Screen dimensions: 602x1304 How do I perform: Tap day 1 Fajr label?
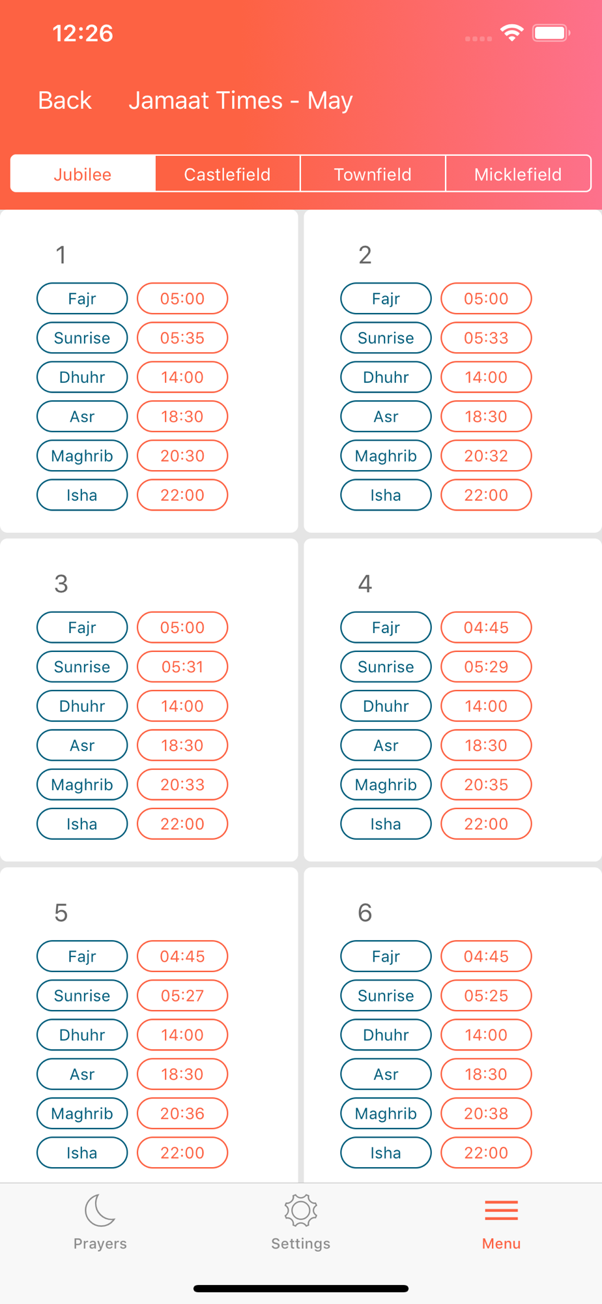[x=82, y=299]
